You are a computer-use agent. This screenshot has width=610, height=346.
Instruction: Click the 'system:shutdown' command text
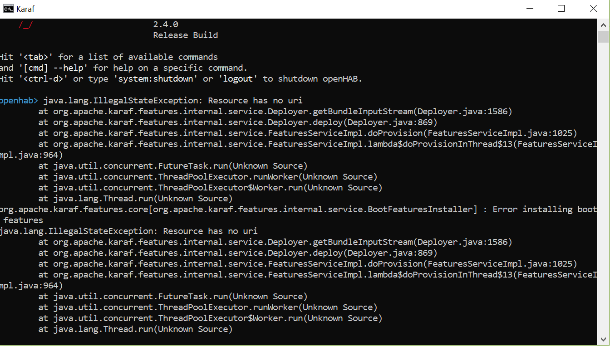(153, 79)
